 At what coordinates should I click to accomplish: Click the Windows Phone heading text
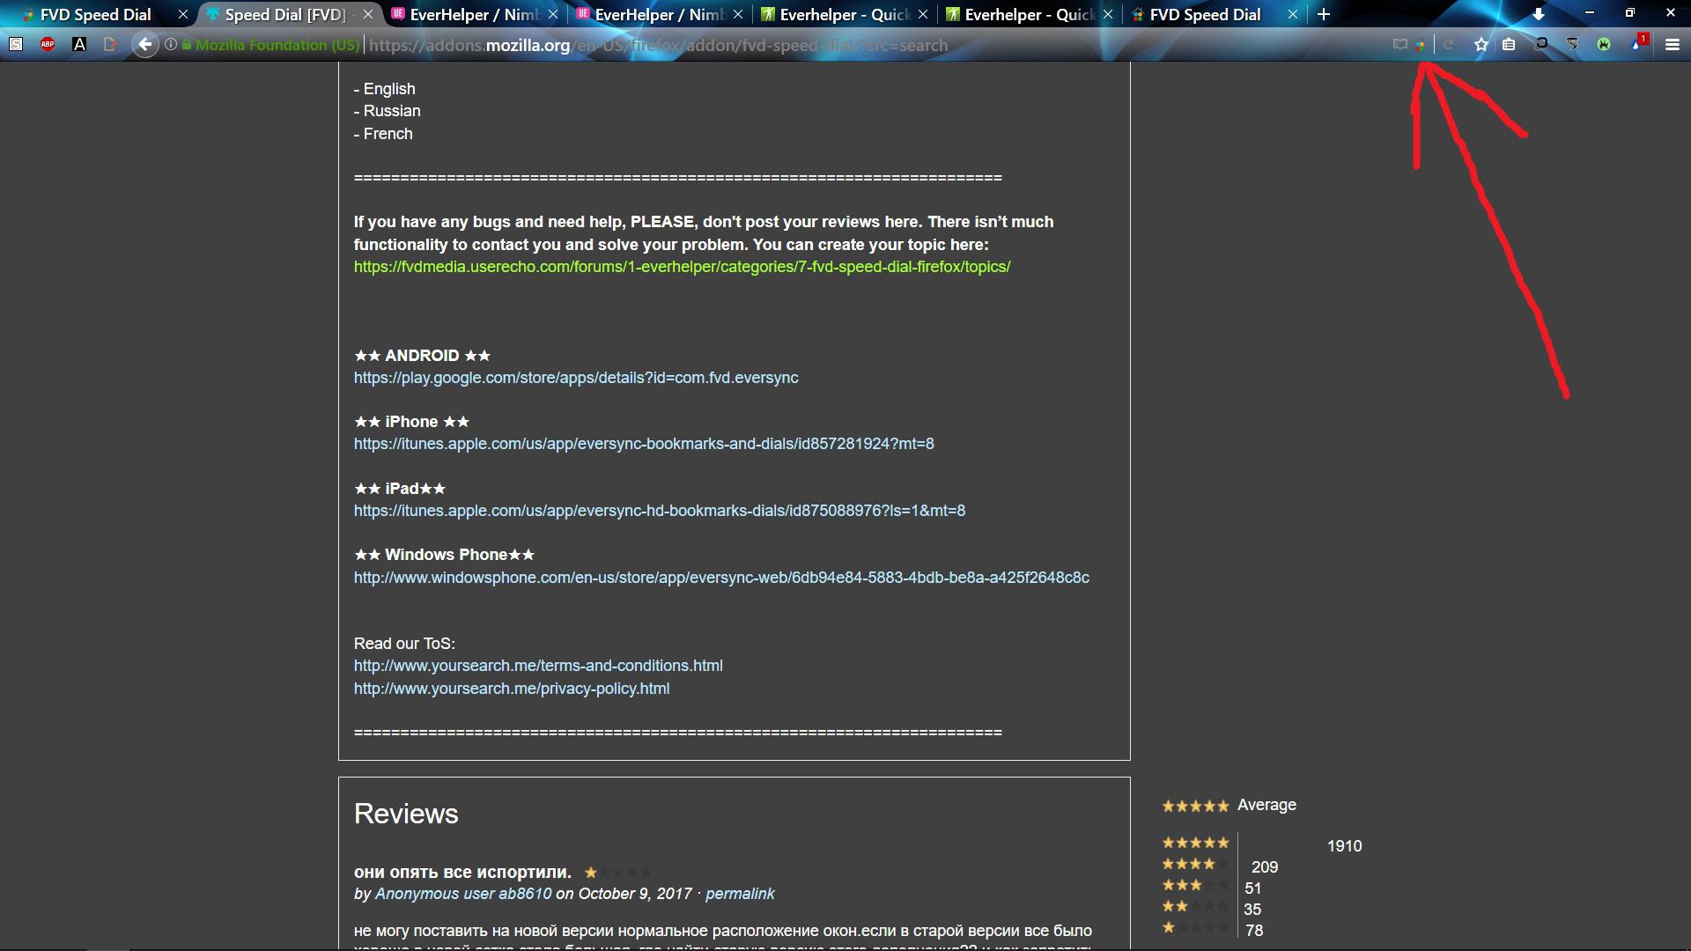point(446,555)
